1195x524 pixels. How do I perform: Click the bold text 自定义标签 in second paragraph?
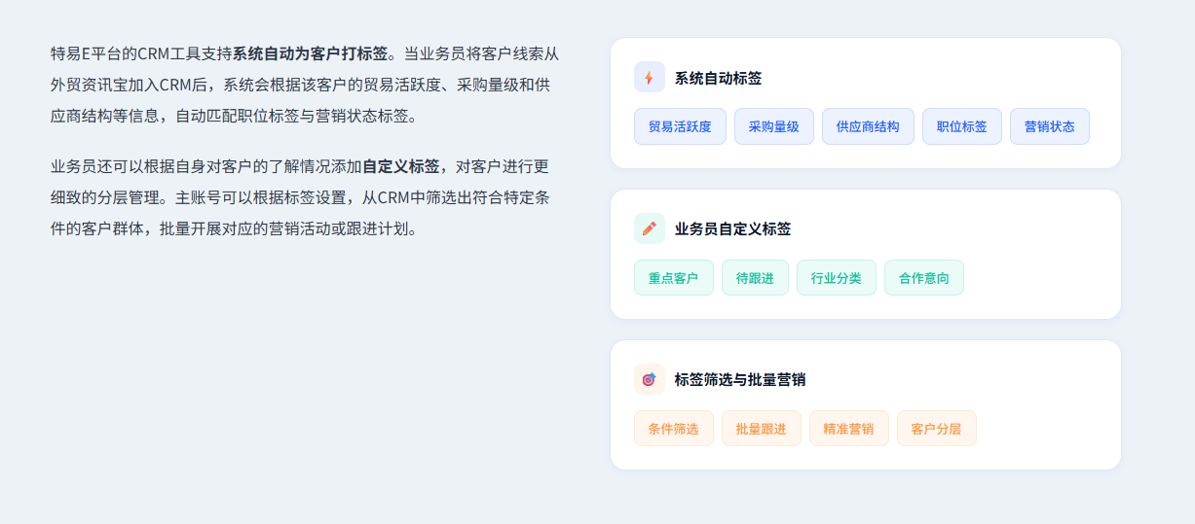(x=401, y=166)
